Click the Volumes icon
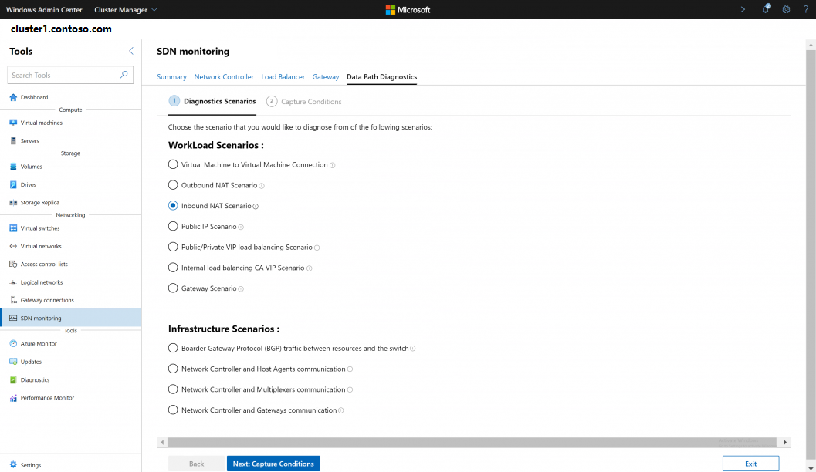 click(x=13, y=167)
